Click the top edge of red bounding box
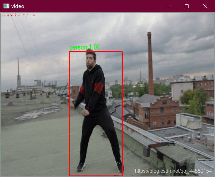This screenshot has width=215, height=177. coord(96,52)
